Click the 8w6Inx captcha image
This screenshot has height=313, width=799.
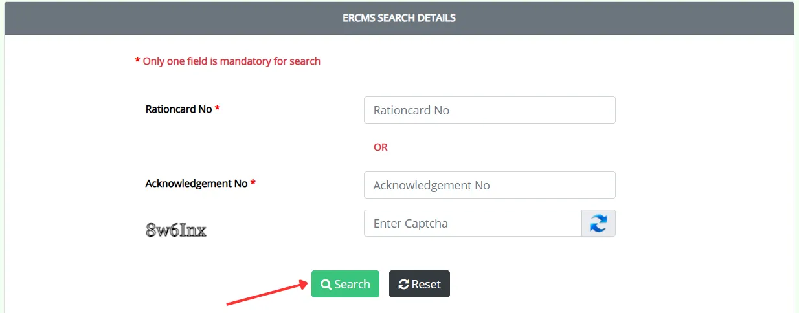[x=176, y=230]
